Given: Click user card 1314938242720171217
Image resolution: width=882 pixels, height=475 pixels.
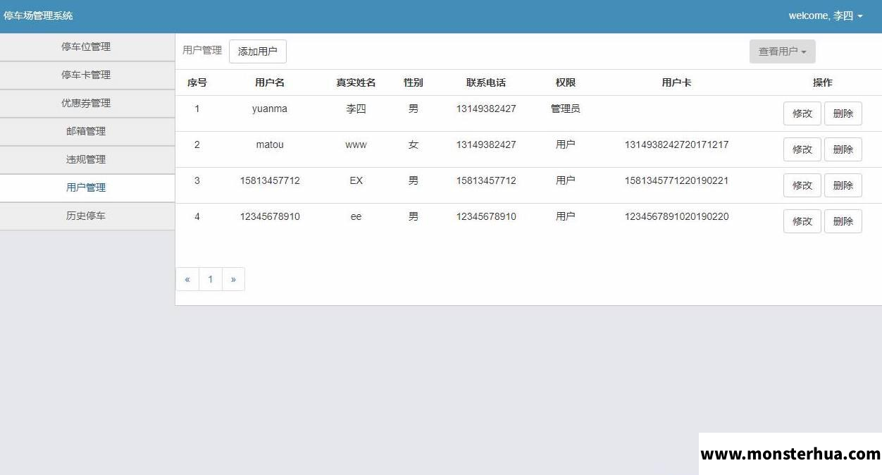Looking at the screenshot, I should pos(677,144).
